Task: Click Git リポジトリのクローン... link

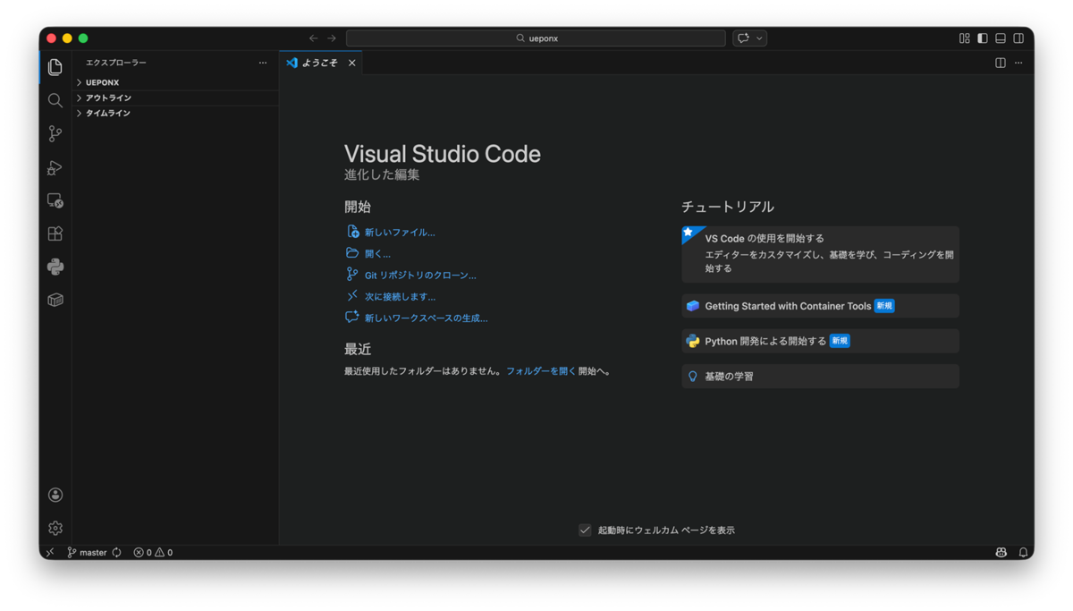Action: click(420, 276)
